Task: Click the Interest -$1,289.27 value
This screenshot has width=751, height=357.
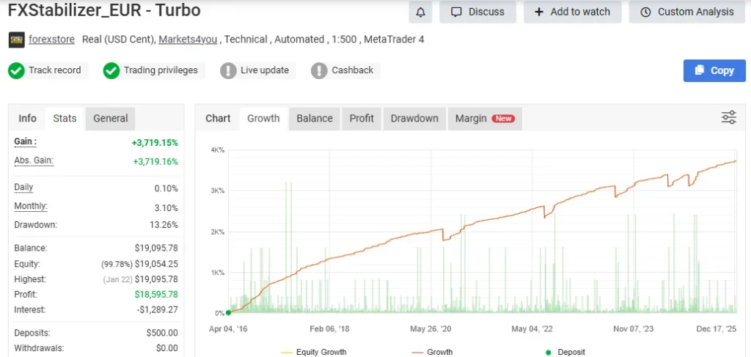Action: 157,309
